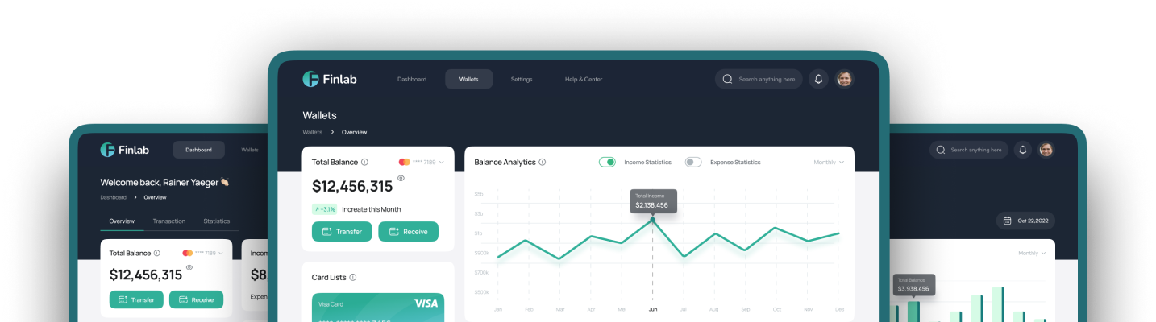Click $12,456,315 amount in Wallets screen
This screenshot has height=322, width=1156.
pyautogui.click(x=352, y=187)
